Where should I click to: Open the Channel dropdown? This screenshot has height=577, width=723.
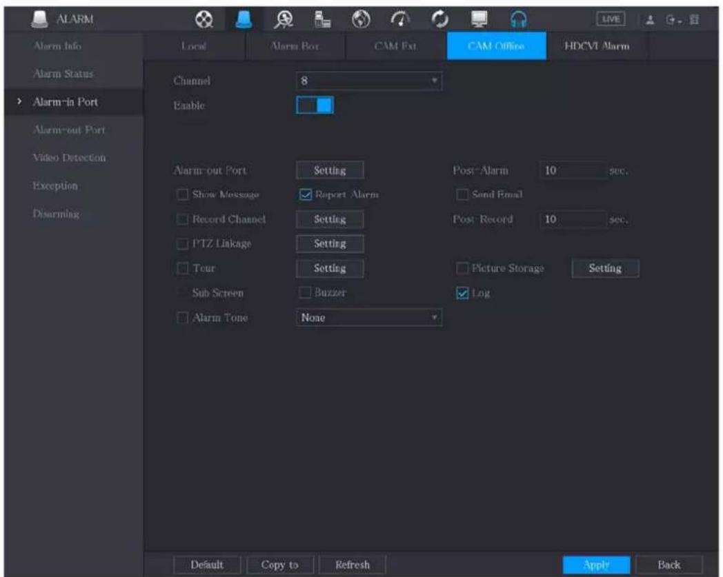point(369,81)
